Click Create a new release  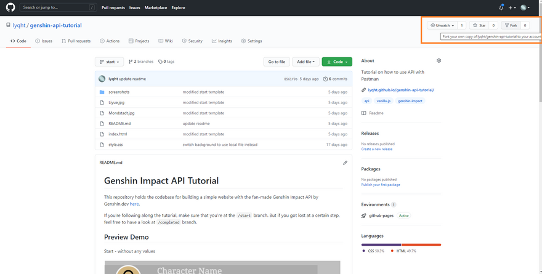pyautogui.click(x=377, y=149)
